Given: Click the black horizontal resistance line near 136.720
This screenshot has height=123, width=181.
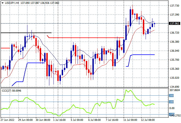Looking at the screenshot, I should pos(26,33).
